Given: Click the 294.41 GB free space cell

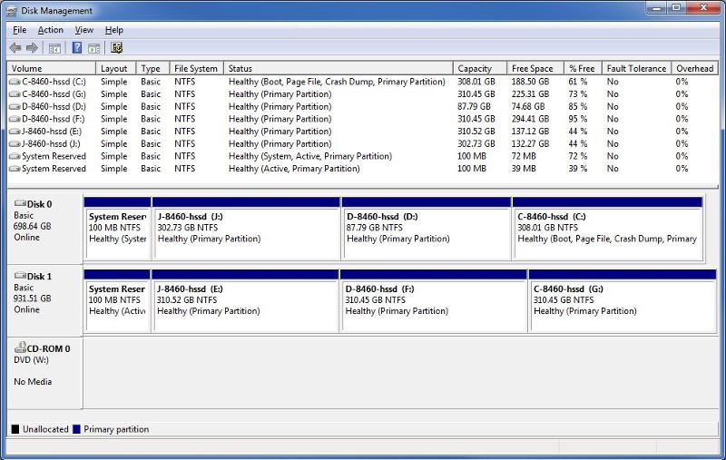Looking at the screenshot, I should pyautogui.click(x=530, y=120).
